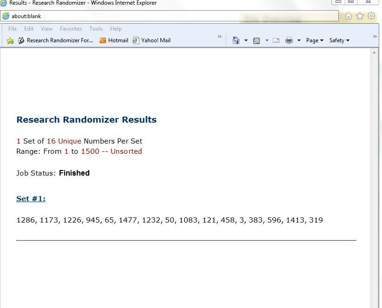This screenshot has width=382, height=308.
Task: Open the Favorites star in the top-right corner
Action: [x=360, y=16]
